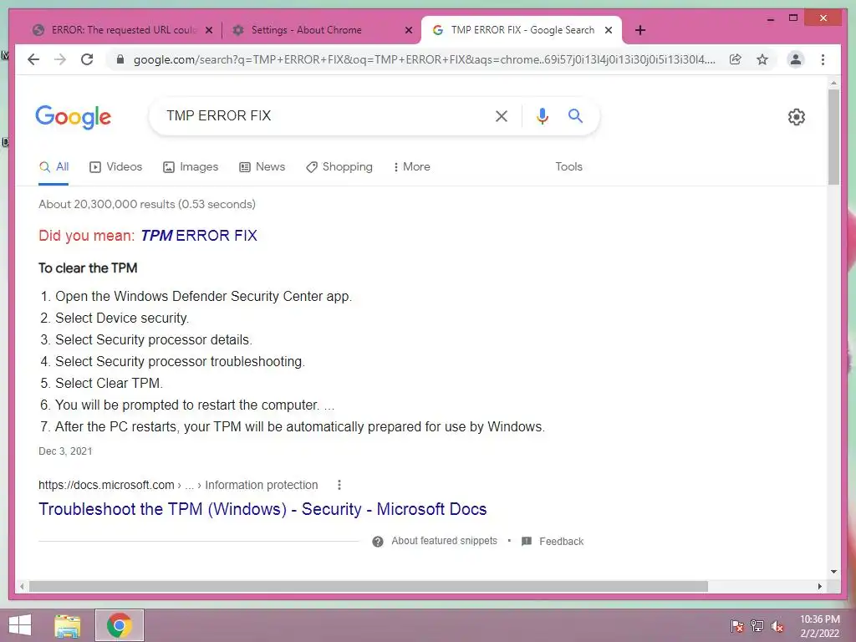Click the scroll down arrow
The width and height of the screenshot is (856, 642).
pos(833,572)
